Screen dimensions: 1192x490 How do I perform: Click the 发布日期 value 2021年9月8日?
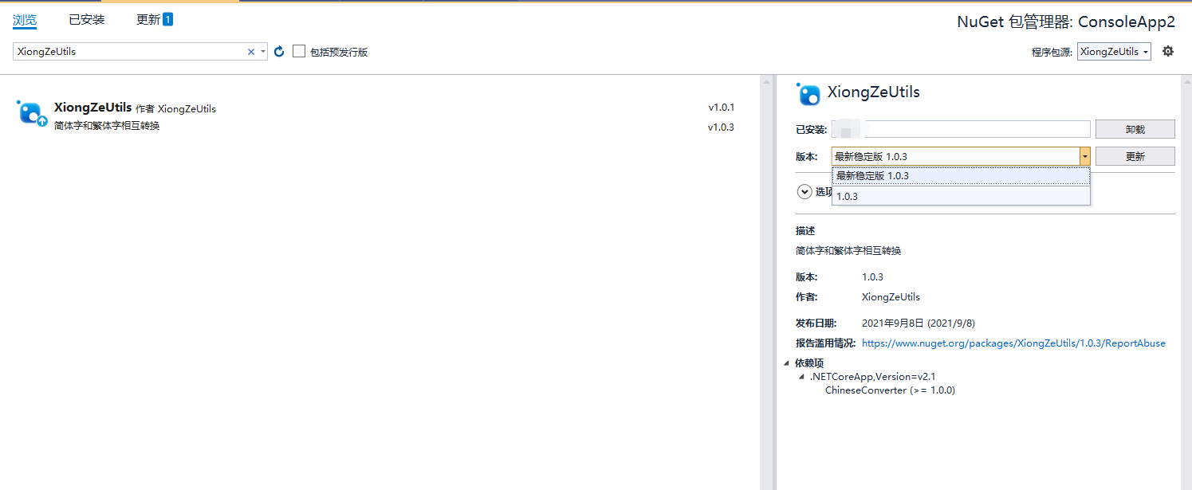tap(919, 323)
